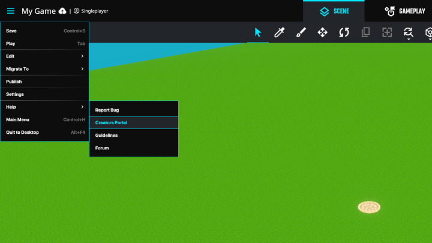
Task: Click the cloud save icon beside My Game
Action: coord(62,11)
